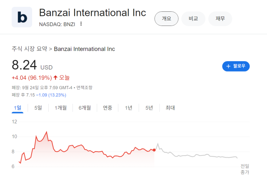The width and height of the screenshot is (267, 175).
Task: Switch chart to 5일 range
Action: [x=38, y=108]
